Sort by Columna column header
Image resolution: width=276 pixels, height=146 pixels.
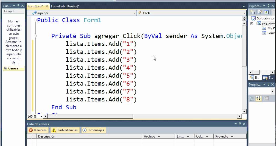coord(204,136)
